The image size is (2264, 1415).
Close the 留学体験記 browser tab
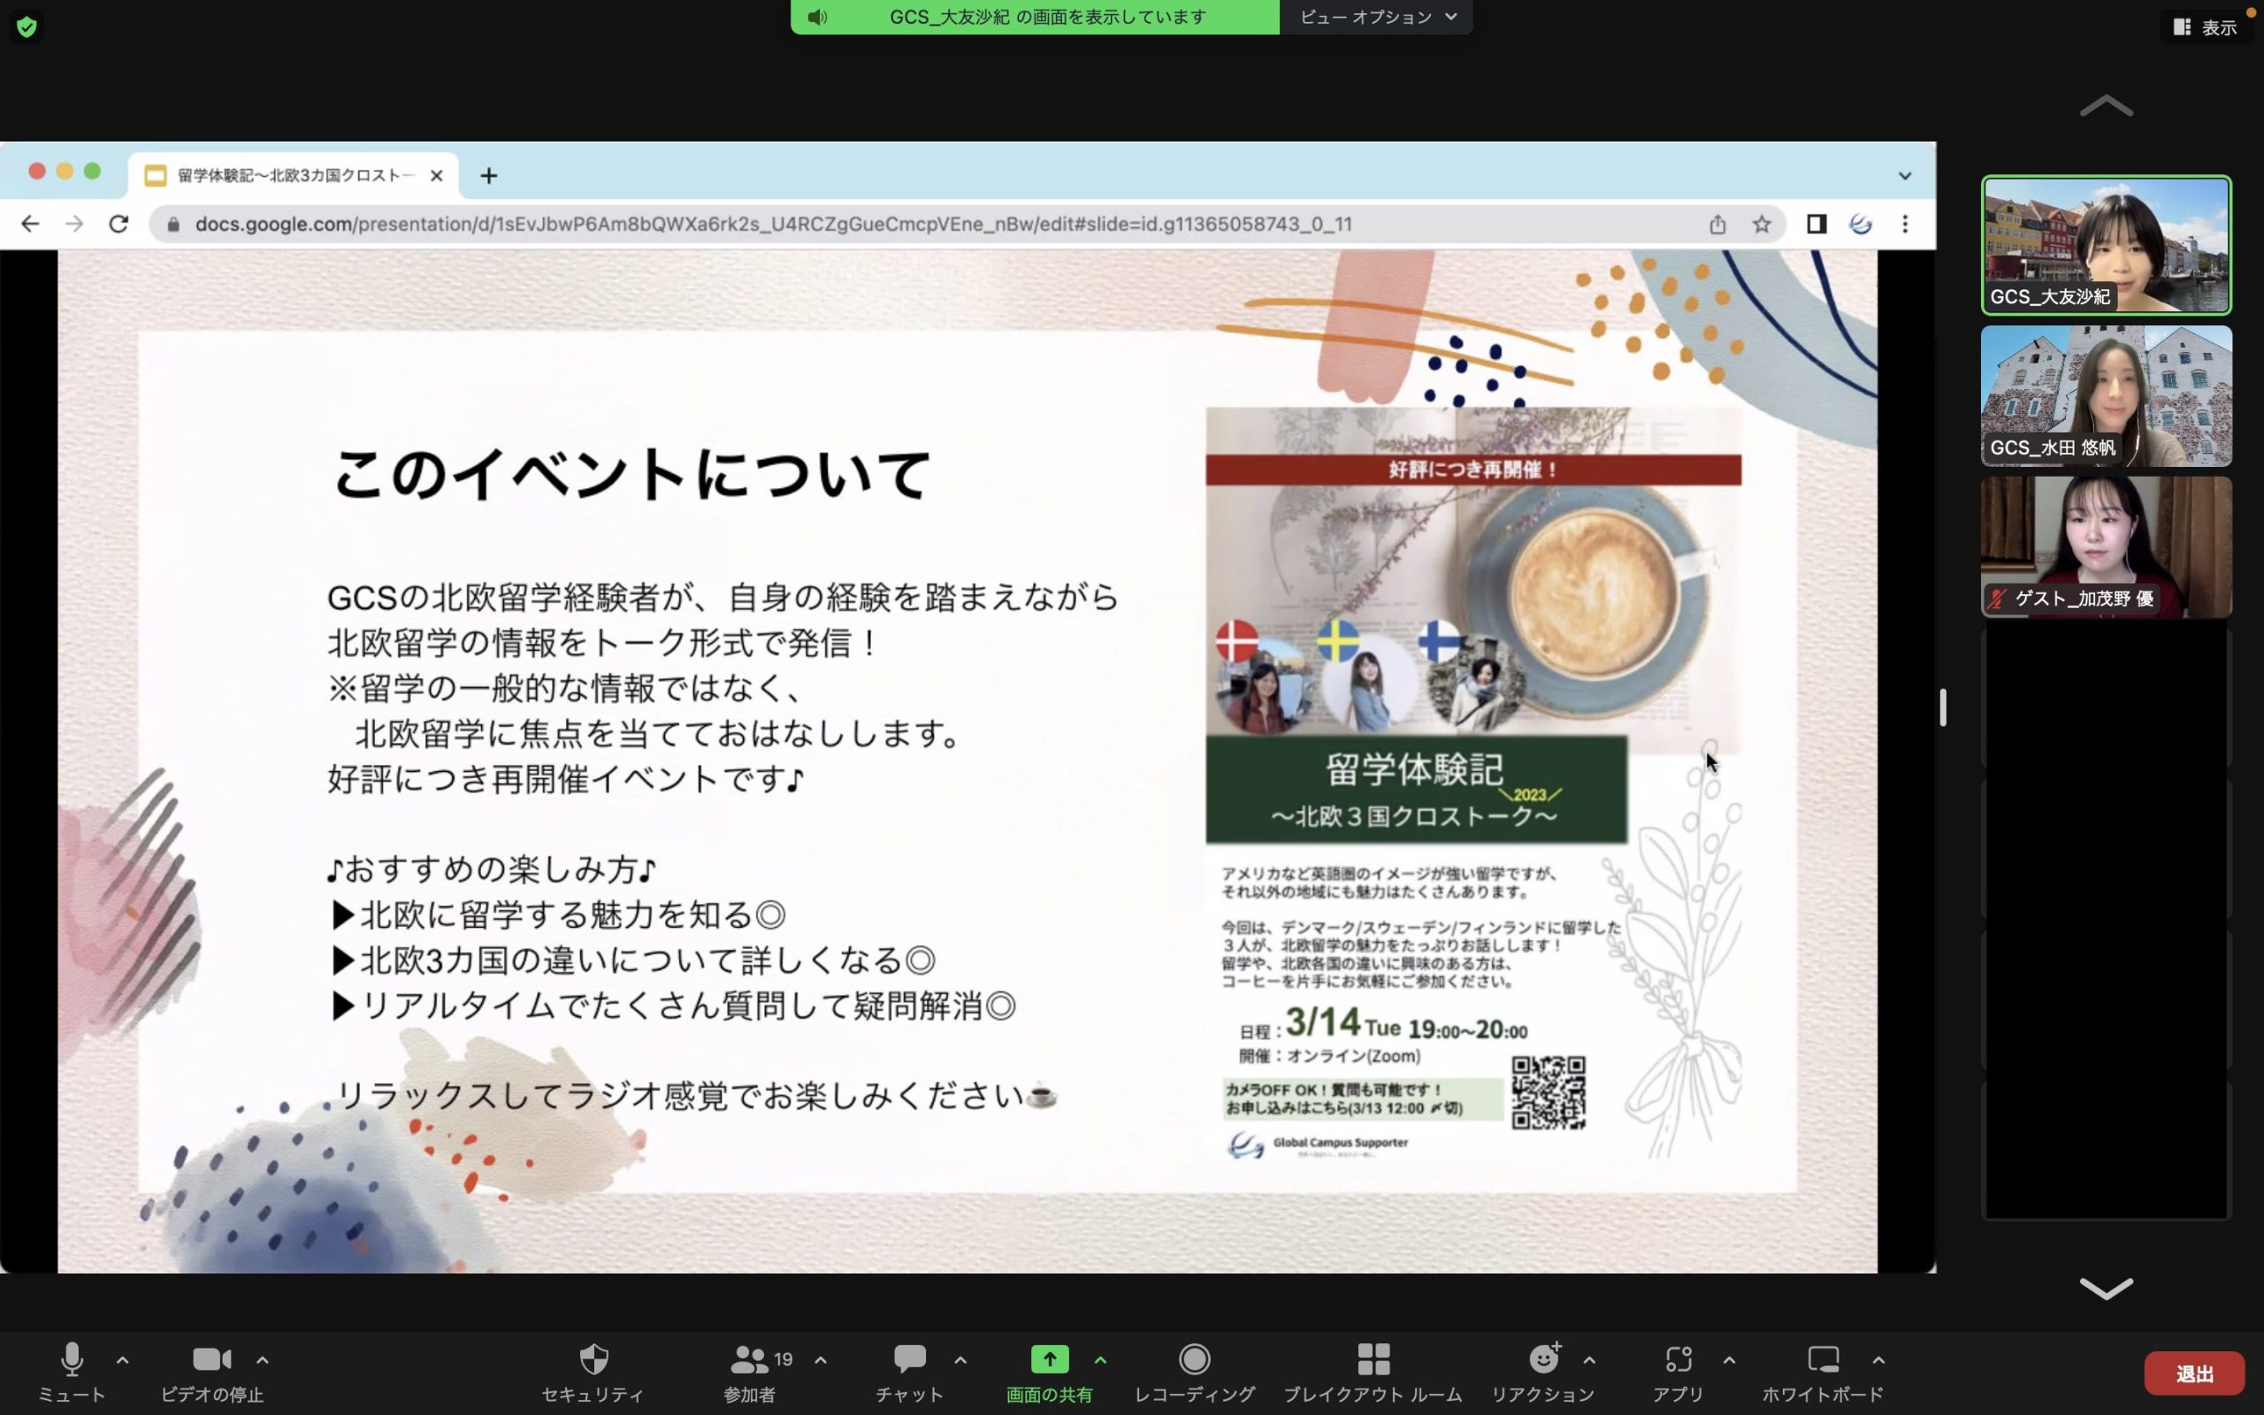click(x=436, y=175)
